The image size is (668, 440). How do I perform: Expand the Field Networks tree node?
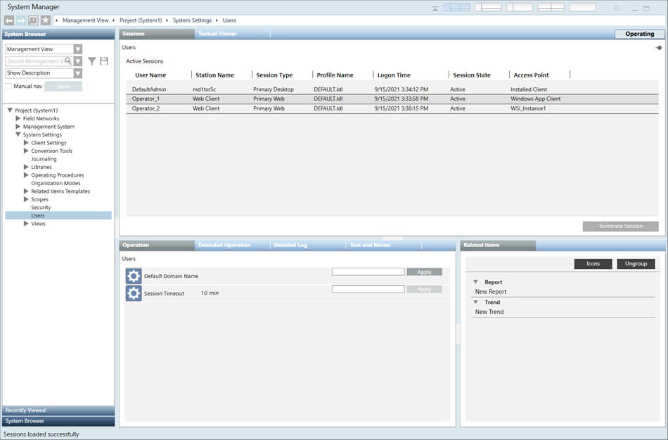tap(18, 119)
